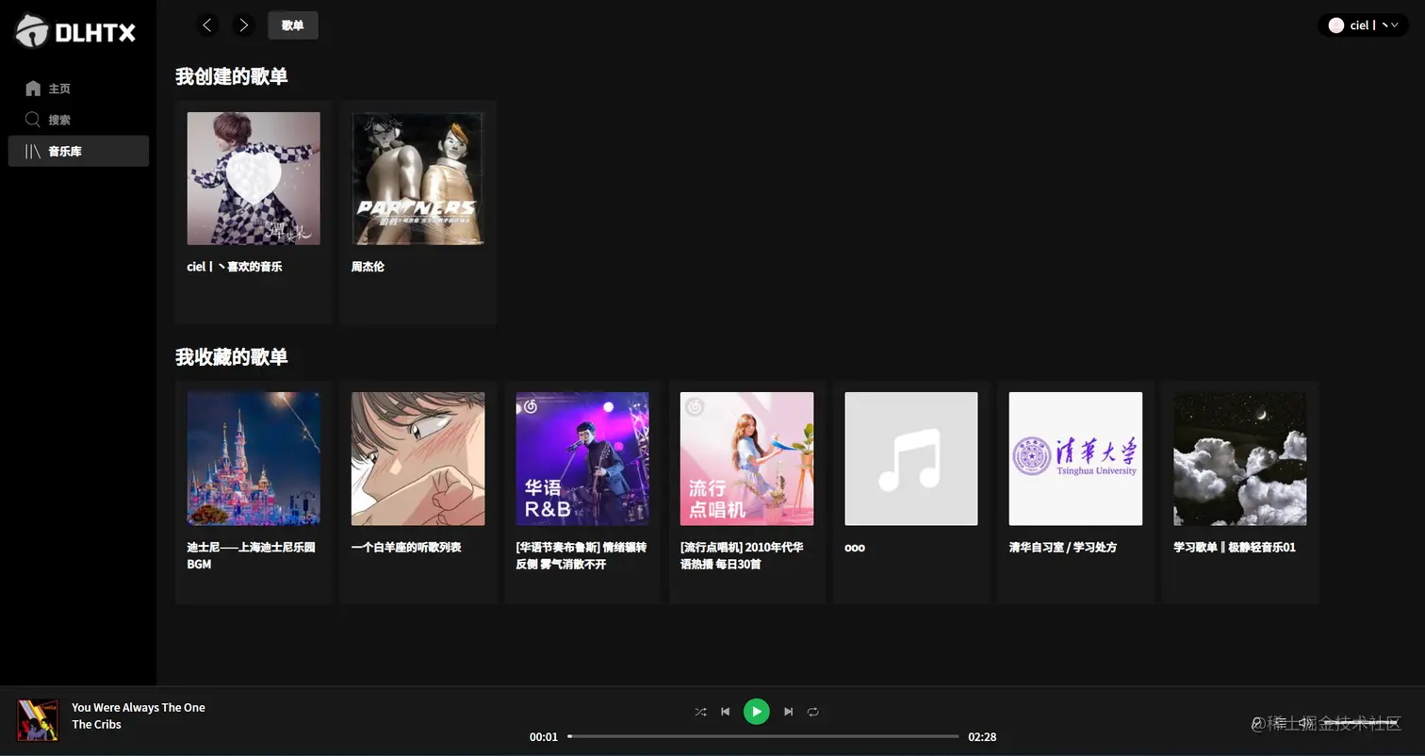Open the user menu chevron next to ciel
The height and width of the screenshot is (756, 1425).
click(1393, 25)
